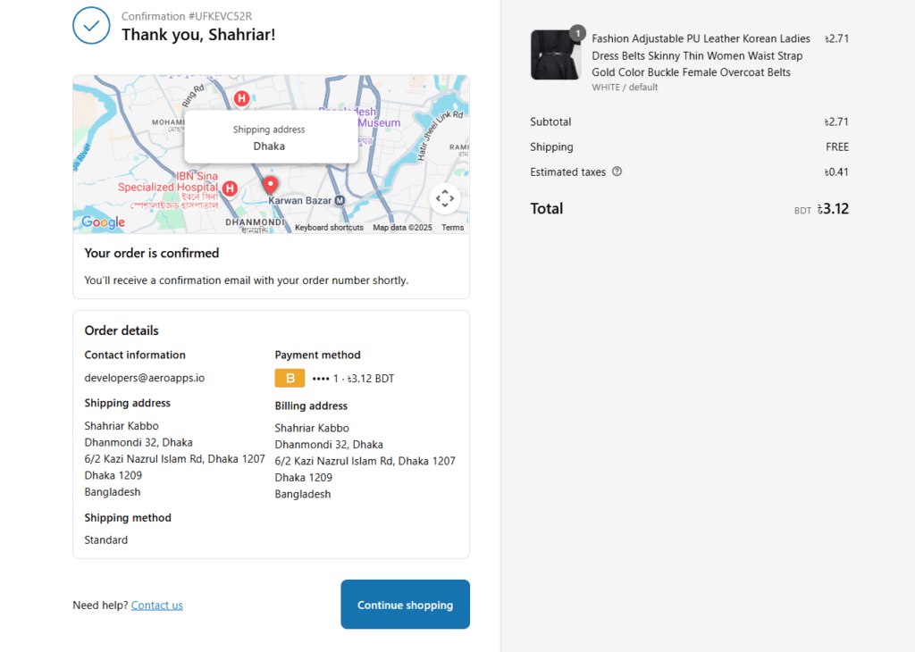Open the Contact us link
The height and width of the screenshot is (652, 915).
tap(156, 606)
